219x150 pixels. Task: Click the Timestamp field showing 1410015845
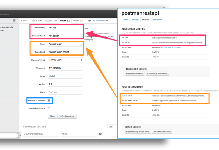coord(65,68)
